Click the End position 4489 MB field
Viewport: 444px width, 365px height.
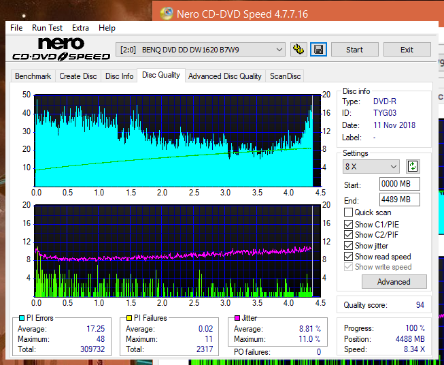point(399,200)
